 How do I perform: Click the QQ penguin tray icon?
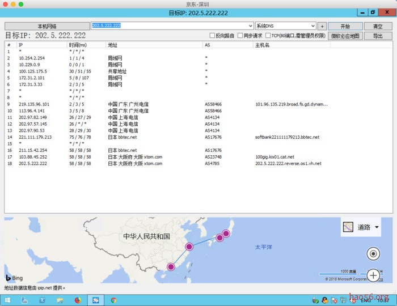[x=324, y=300]
